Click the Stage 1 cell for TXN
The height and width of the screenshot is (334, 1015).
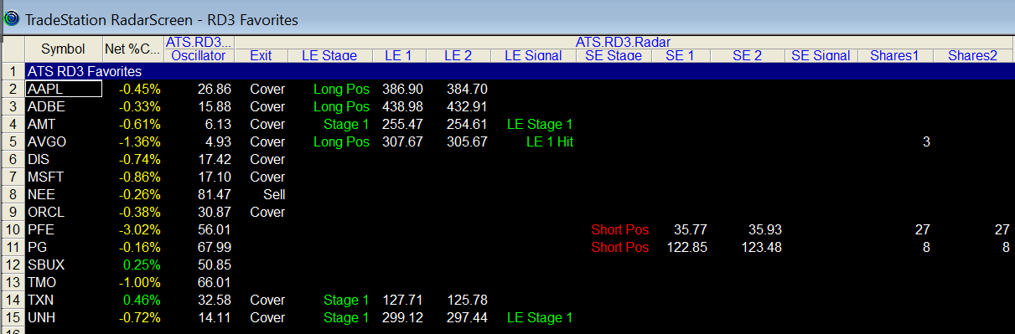coord(346,300)
